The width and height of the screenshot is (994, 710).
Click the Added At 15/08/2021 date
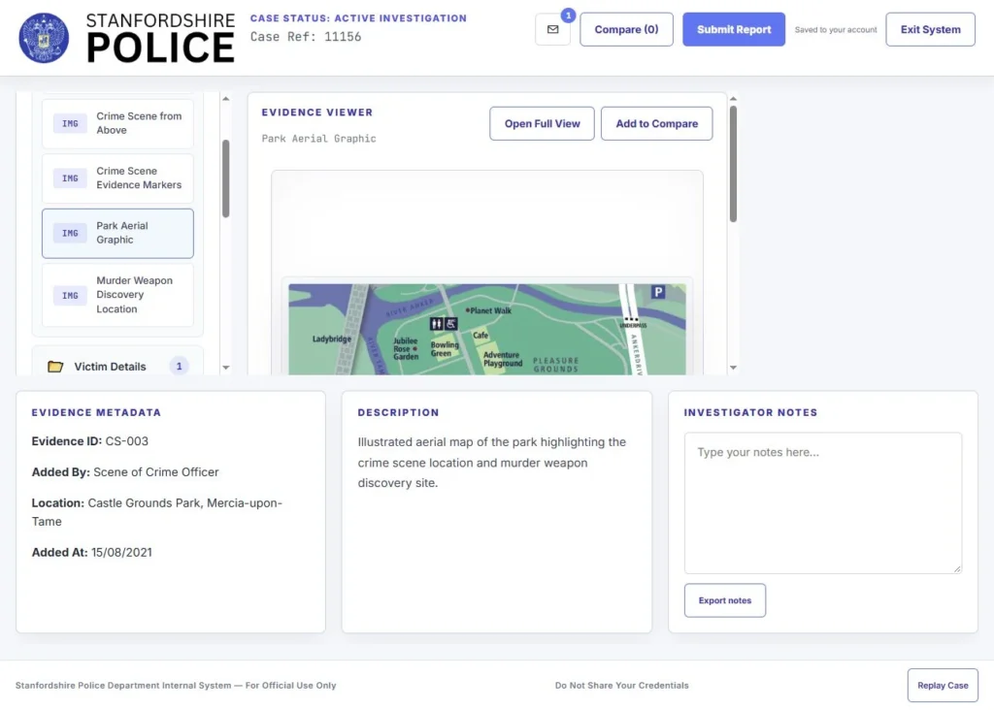coord(92,552)
